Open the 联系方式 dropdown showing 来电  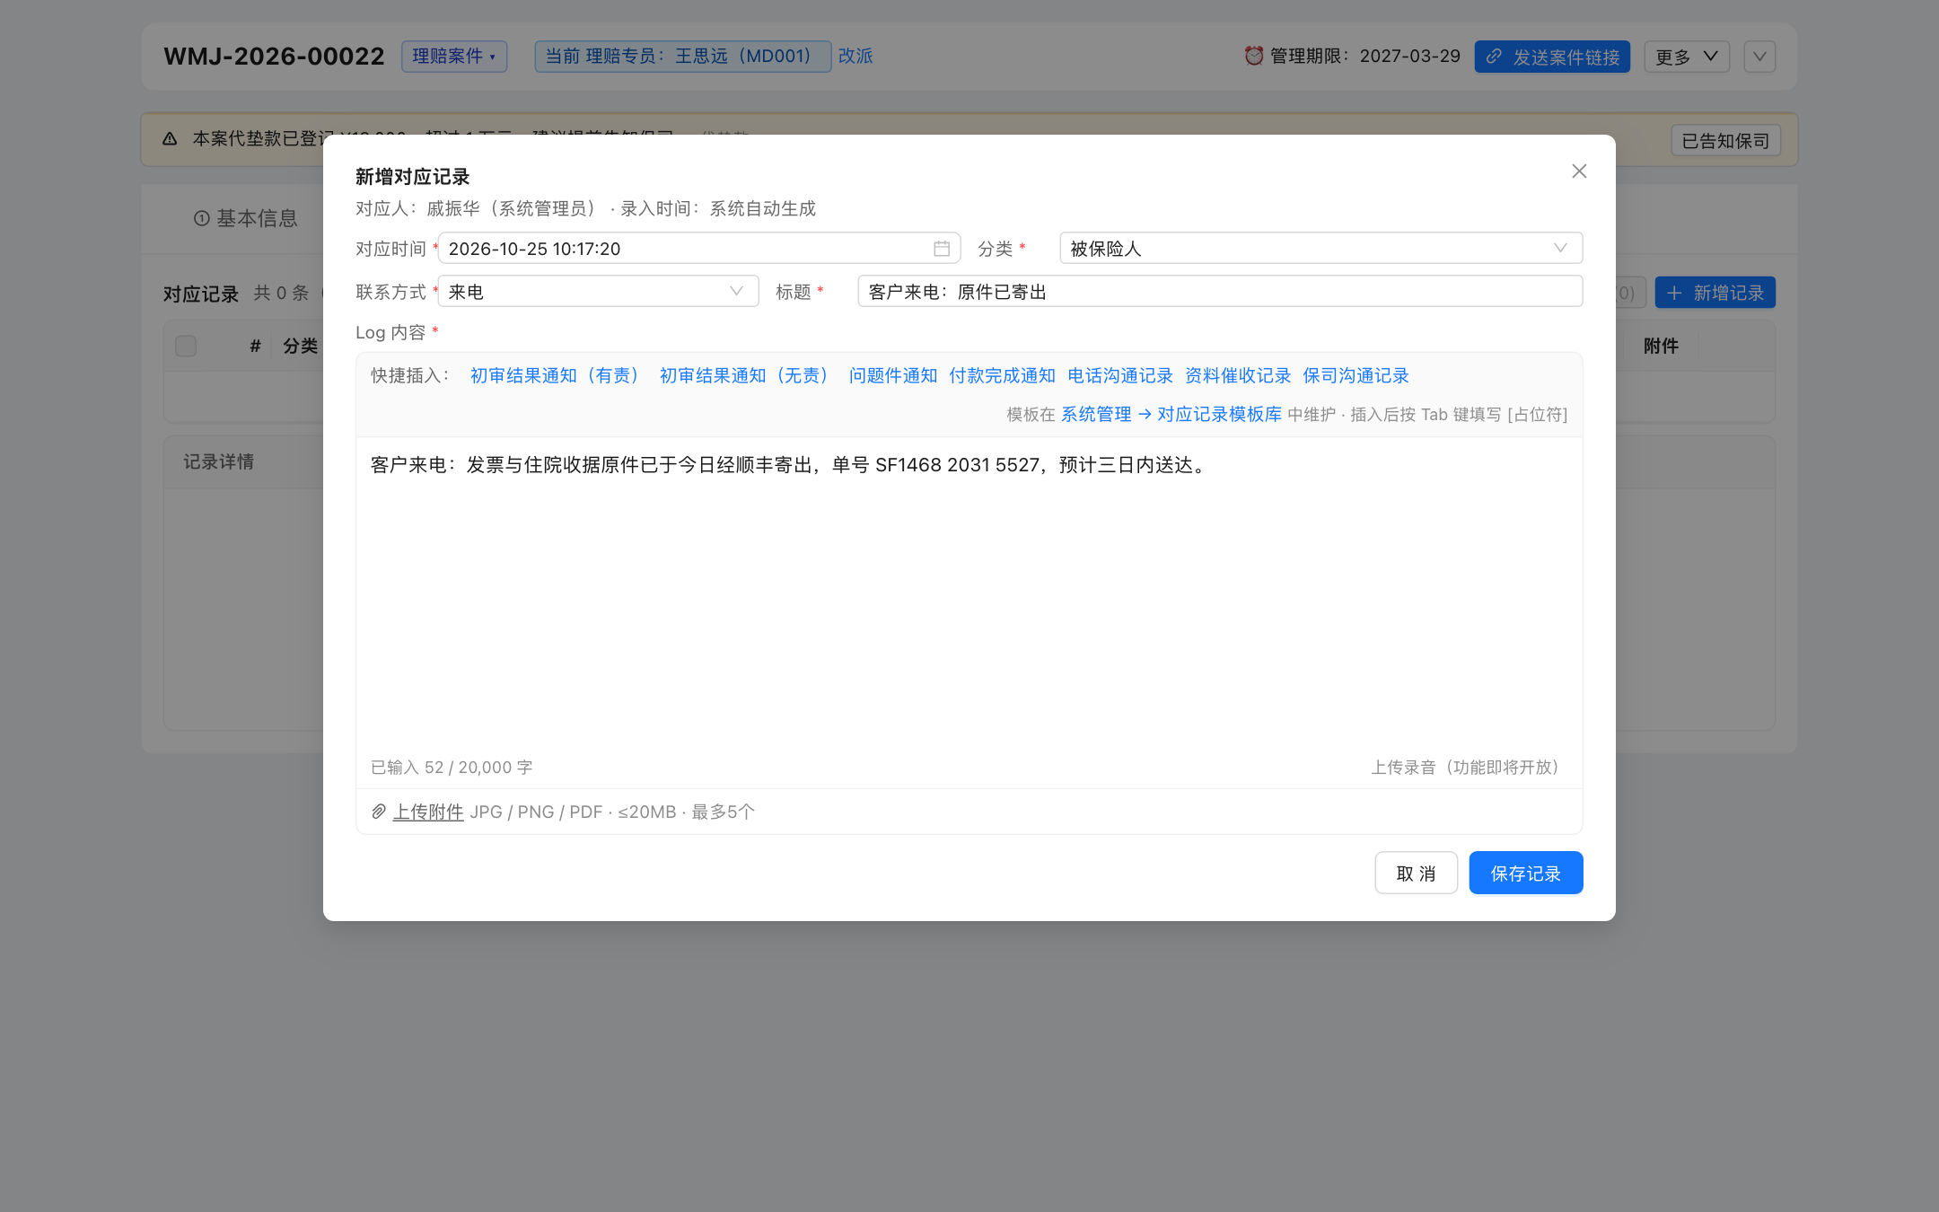point(598,291)
